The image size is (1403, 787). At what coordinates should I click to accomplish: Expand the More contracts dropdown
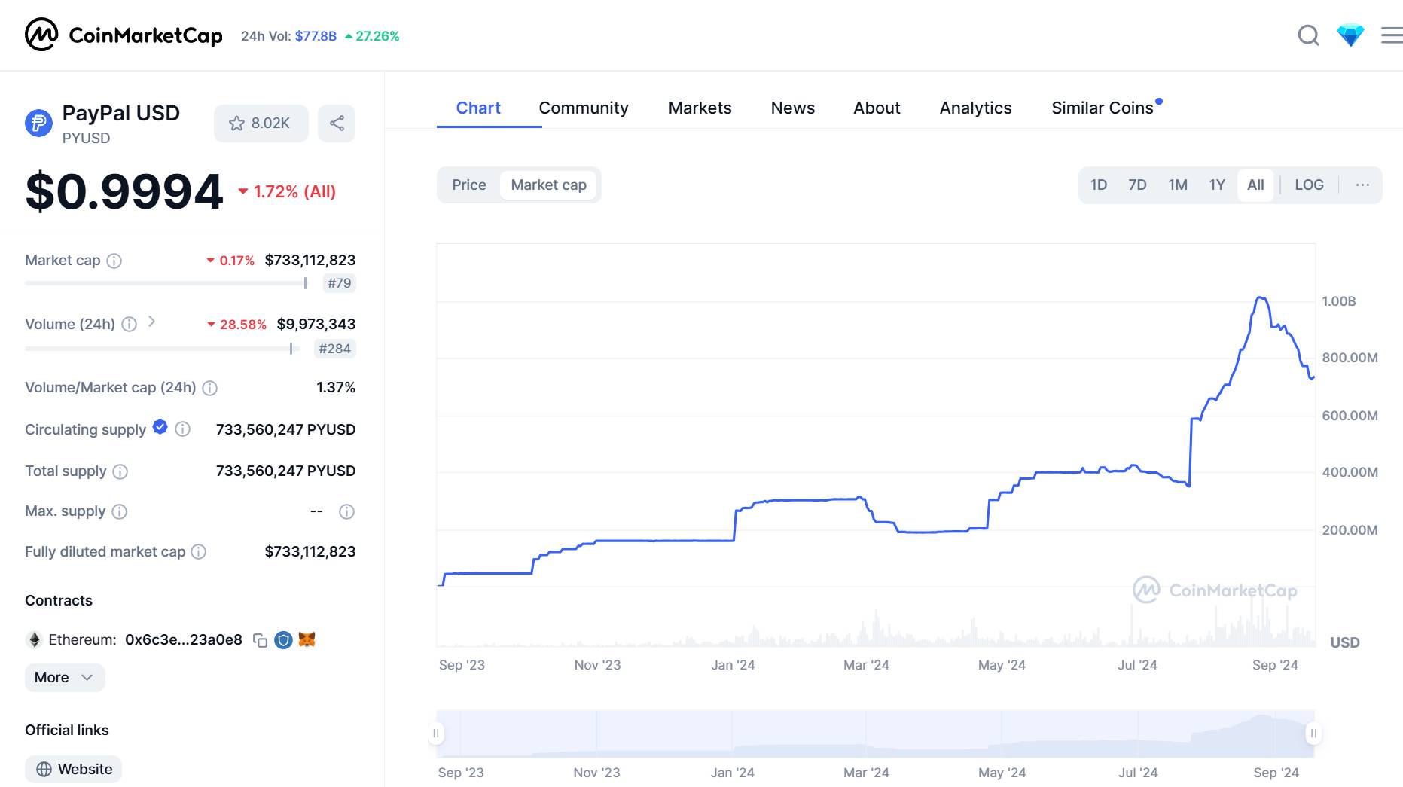65,677
